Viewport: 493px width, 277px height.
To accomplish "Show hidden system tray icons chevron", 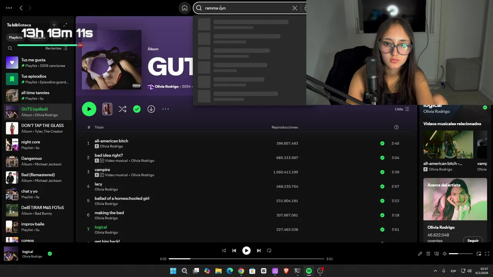I will [x=436, y=271].
